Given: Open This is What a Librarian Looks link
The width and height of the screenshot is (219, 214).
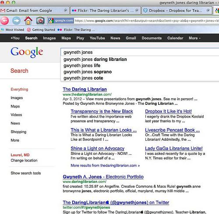Looking at the screenshot, I should tap(104, 130).
